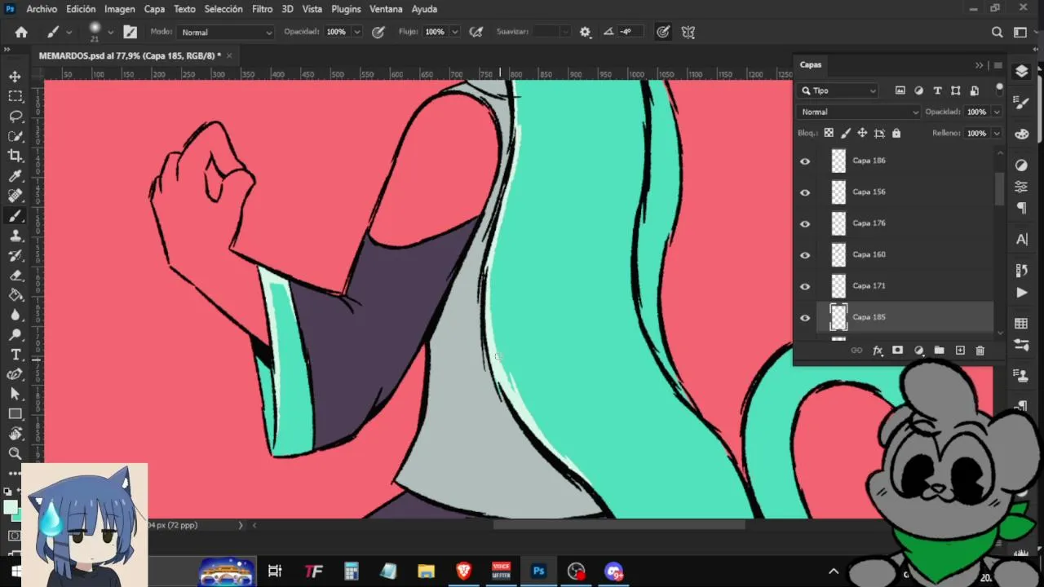Open symmetry paint butterfly options
1044x587 pixels.
(688, 32)
